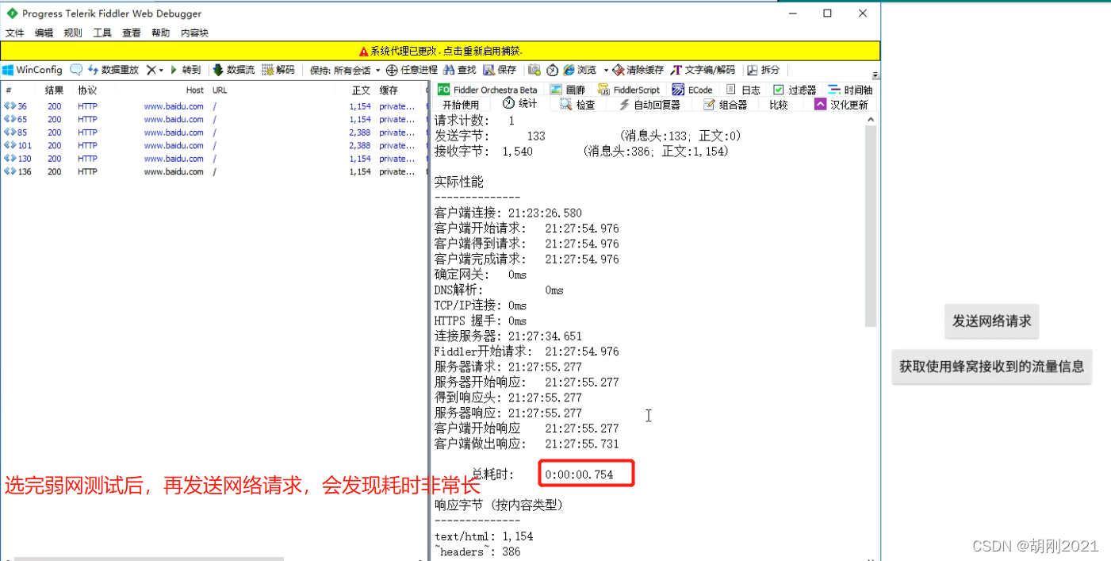Switch to 过滤器 (Filters) tab
This screenshot has width=1111, height=561.
(x=795, y=90)
